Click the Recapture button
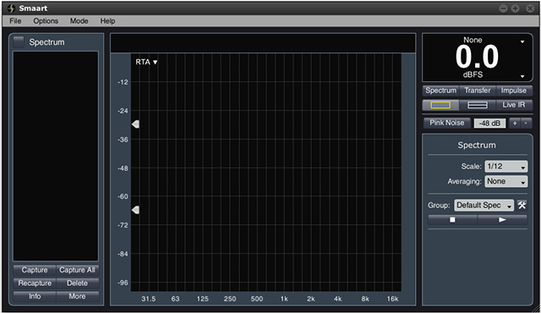 tap(35, 283)
